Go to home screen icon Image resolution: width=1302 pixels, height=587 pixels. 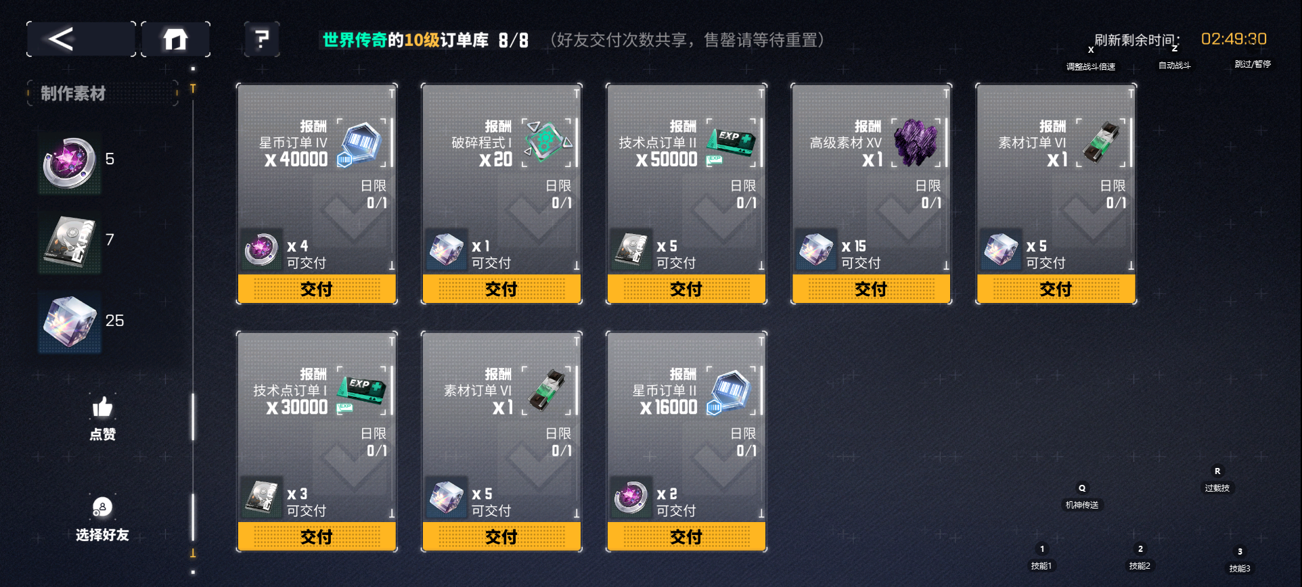[x=175, y=39]
